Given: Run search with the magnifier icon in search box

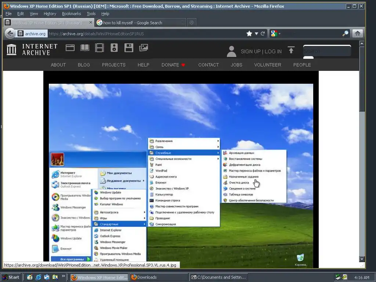Looking at the screenshot, I should pyautogui.click(x=345, y=33).
